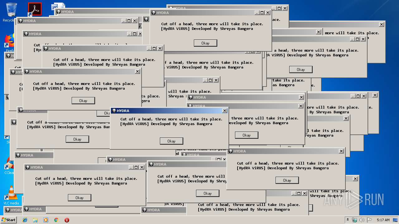Open the network tray icon
The width and height of the screenshot is (399, 224).
[x=354, y=220]
